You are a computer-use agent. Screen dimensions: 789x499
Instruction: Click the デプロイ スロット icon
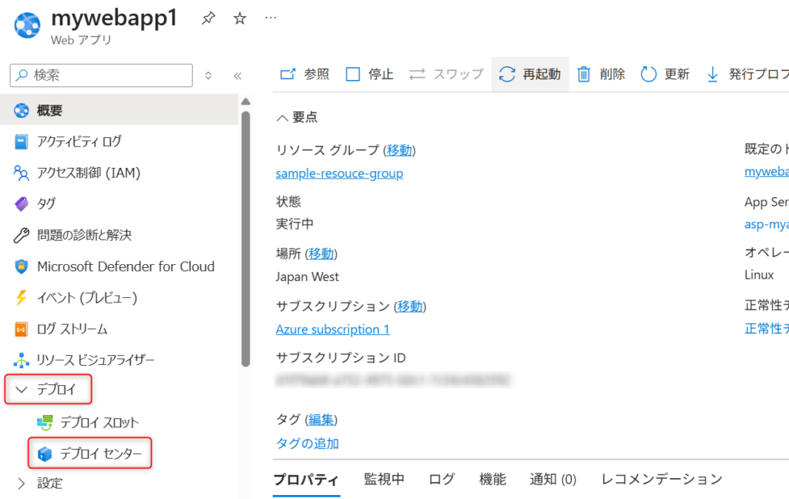coord(45,423)
